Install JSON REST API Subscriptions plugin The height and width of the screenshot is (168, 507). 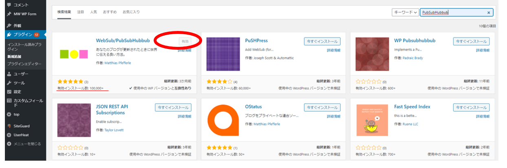point(173,108)
